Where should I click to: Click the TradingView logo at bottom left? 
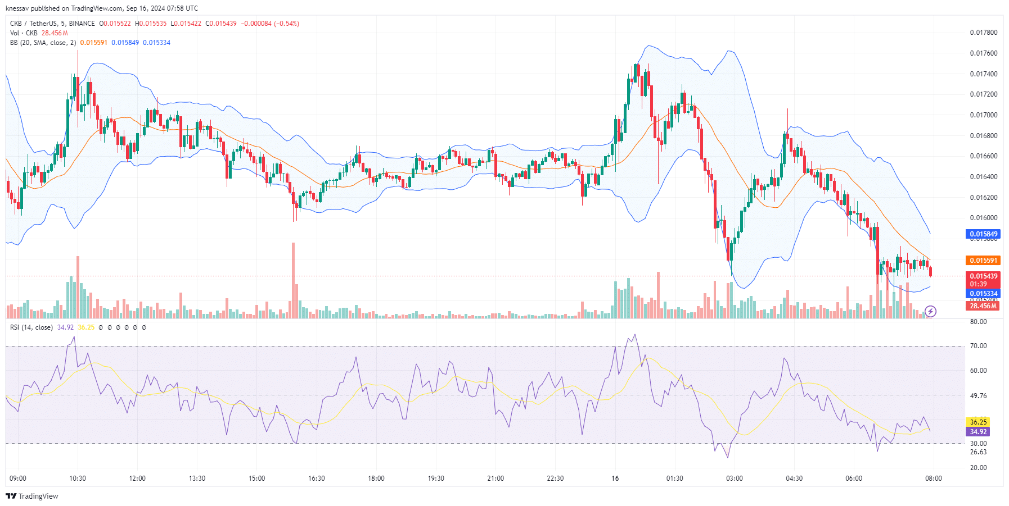(x=32, y=496)
